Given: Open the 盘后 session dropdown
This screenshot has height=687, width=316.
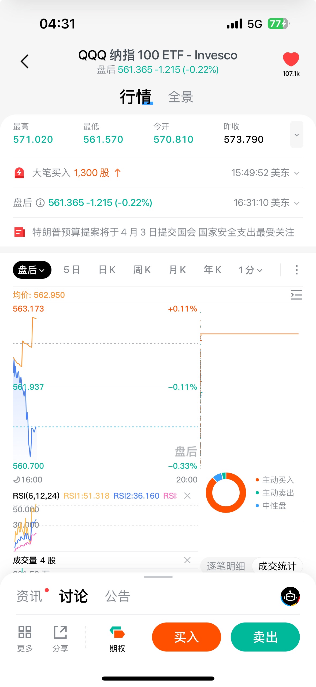Looking at the screenshot, I should click(x=32, y=270).
